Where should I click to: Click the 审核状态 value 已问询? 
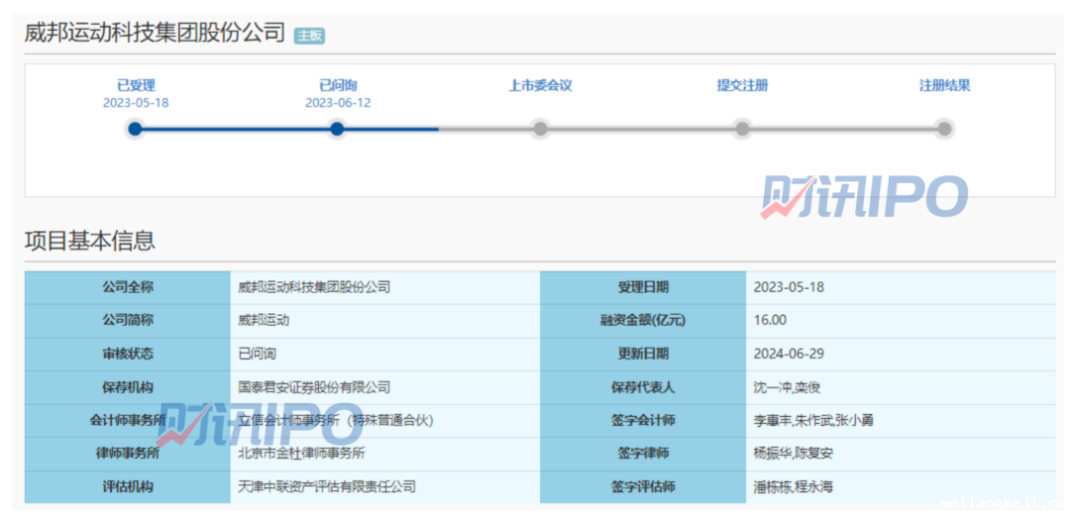click(257, 354)
